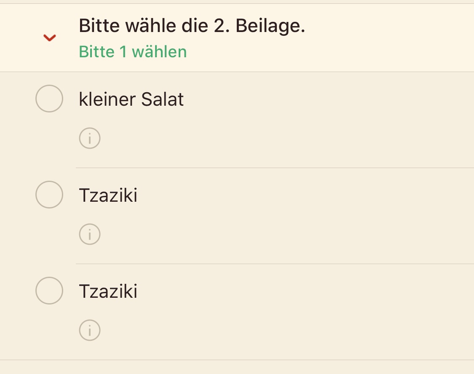Click empty area of the bottom Tzaziki row
This screenshot has width=474, height=374.
[316, 291]
